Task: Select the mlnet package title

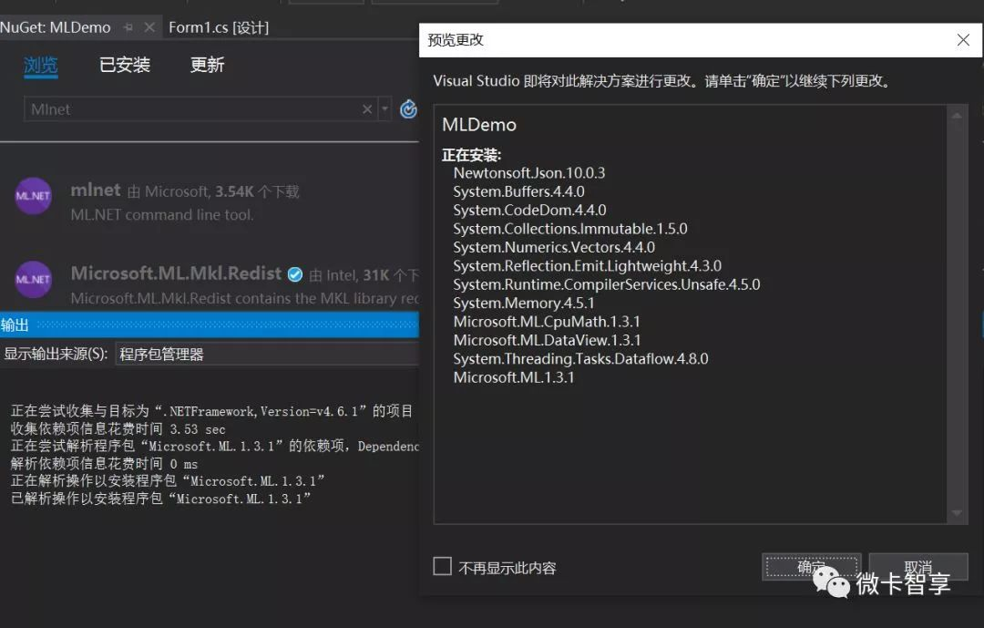Action: pos(96,190)
